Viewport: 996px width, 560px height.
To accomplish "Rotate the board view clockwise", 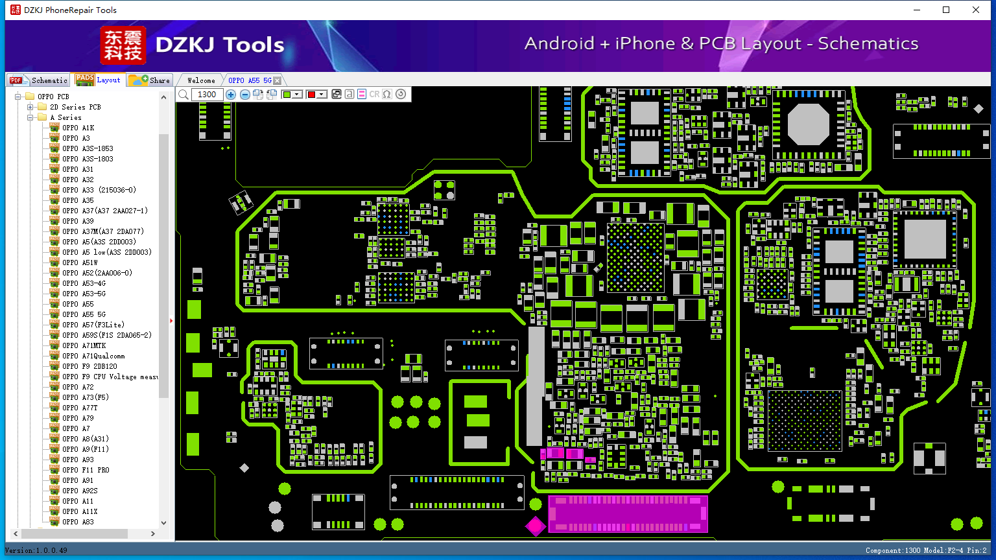I will (258, 95).
